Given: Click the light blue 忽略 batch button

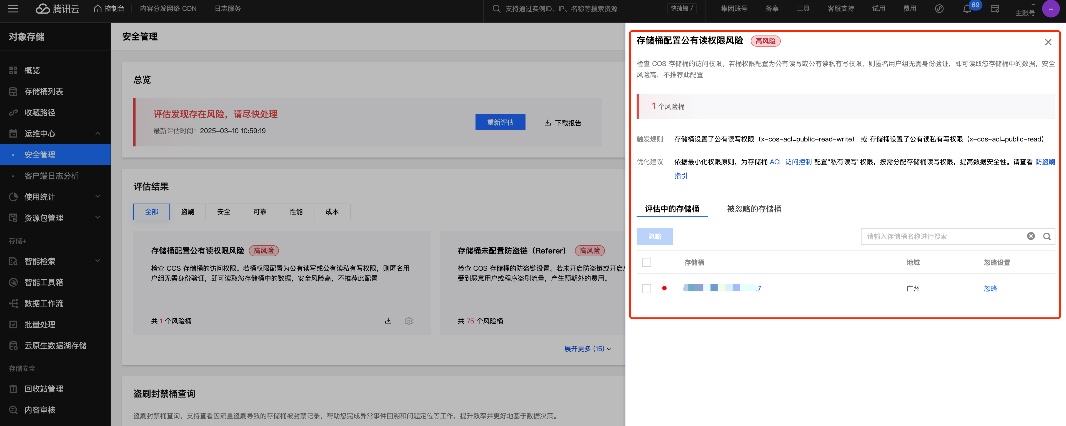Looking at the screenshot, I should coord(655,236).
